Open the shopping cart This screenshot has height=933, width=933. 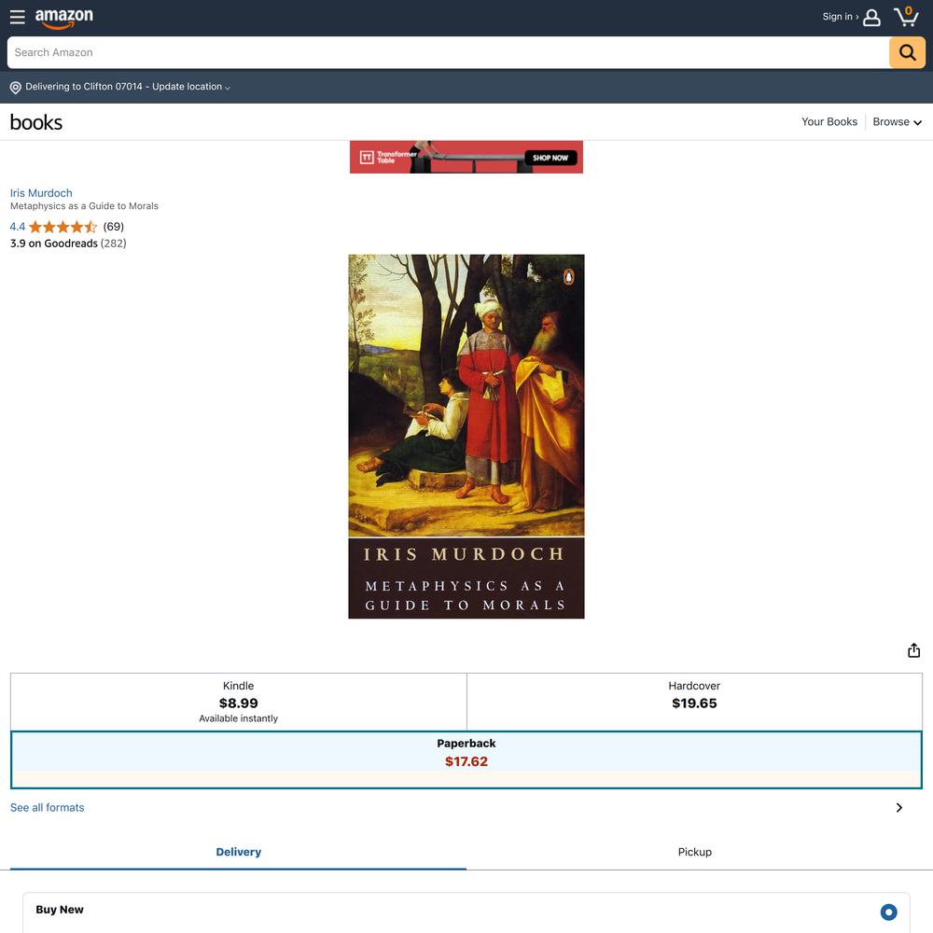click(906, 17)
